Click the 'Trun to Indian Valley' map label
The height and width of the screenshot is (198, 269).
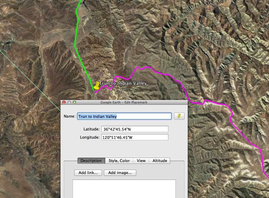click(x=123, y=83)
